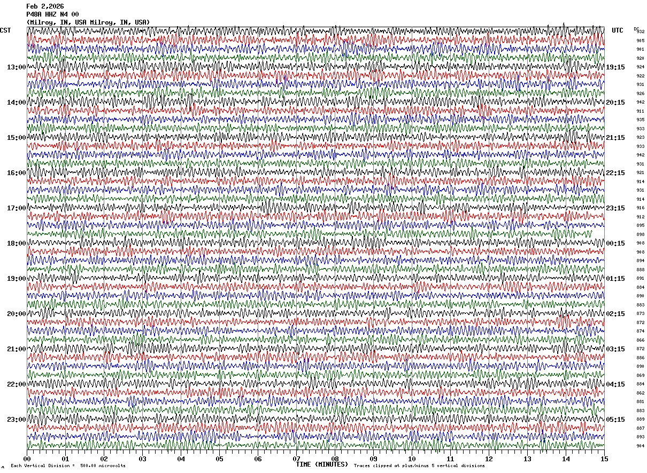Click the 'Traces clipped at plus/minus 5 vertical divisions' note
Viewport: 647px width, 473px height.
(419, 466)
